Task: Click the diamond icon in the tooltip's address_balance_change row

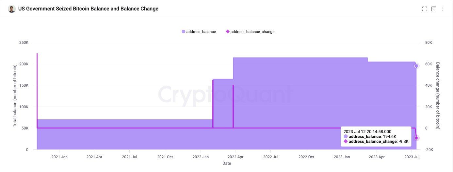Action: pos(346,142)
